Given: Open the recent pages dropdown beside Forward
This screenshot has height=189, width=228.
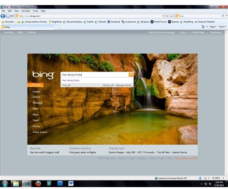Looking at the screenshot, I should pyautogui.click(x=12, y=16).
